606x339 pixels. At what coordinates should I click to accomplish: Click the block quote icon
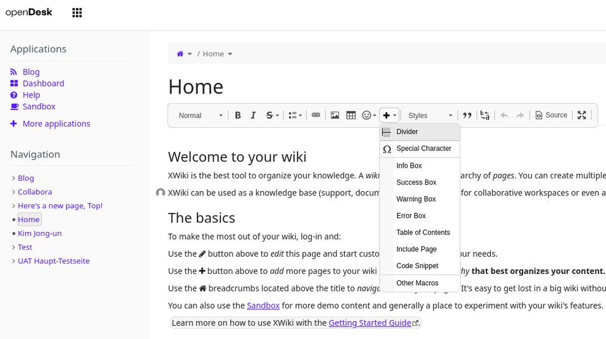tap(467, 115)
